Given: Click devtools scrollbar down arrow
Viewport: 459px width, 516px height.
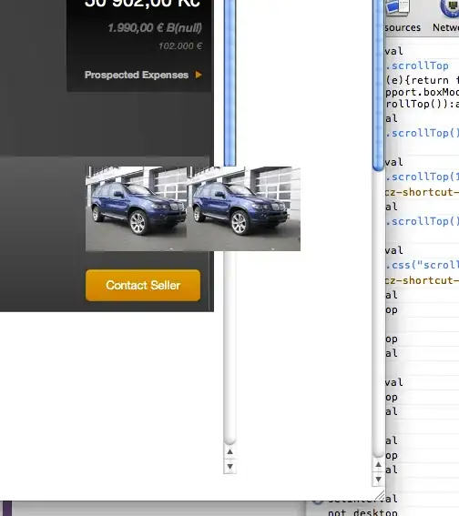Looking at the screenshot, I should tap(378, 479).
